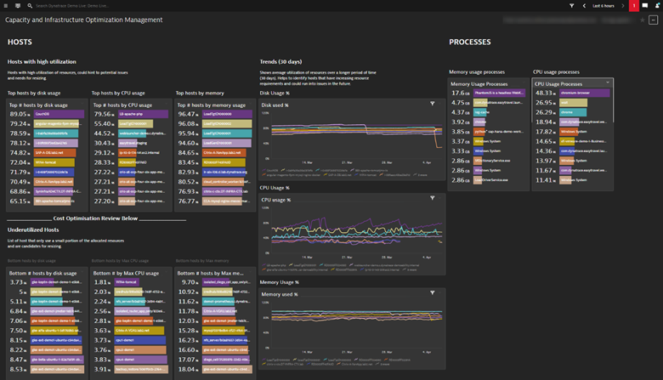This screenshot has height=380, width=663.
Task: Open the Last 6 hours timeframe selector
Action: [603, 5]
